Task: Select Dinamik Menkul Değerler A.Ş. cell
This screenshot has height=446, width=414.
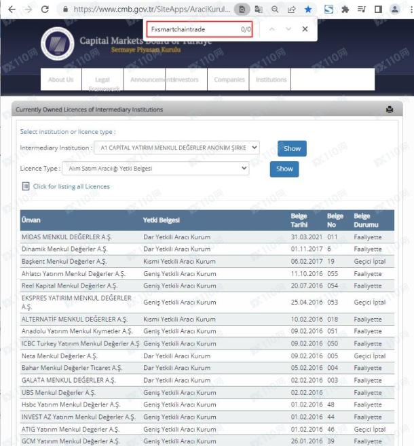Action: [x=64, y=249]
